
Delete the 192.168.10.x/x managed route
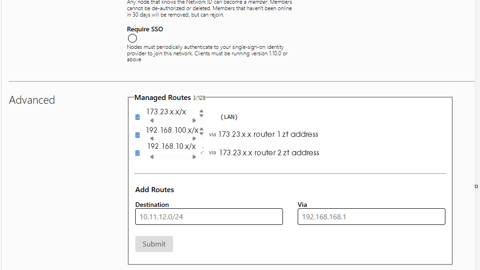137,153
